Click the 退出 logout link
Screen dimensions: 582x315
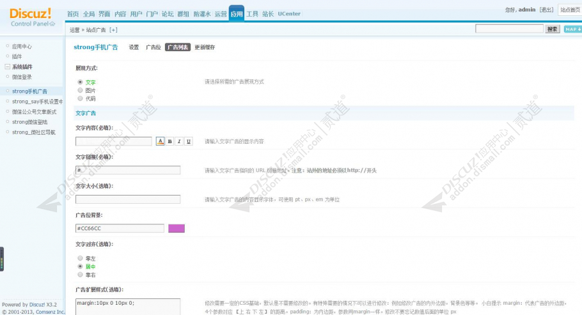546,10
